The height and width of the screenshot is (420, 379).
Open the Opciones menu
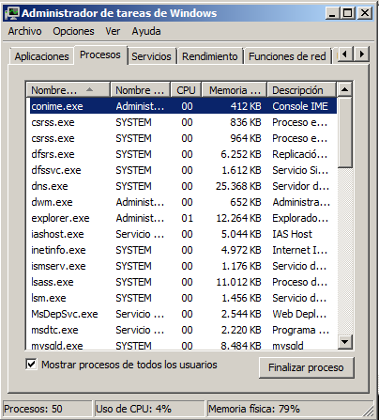(73, 31)
